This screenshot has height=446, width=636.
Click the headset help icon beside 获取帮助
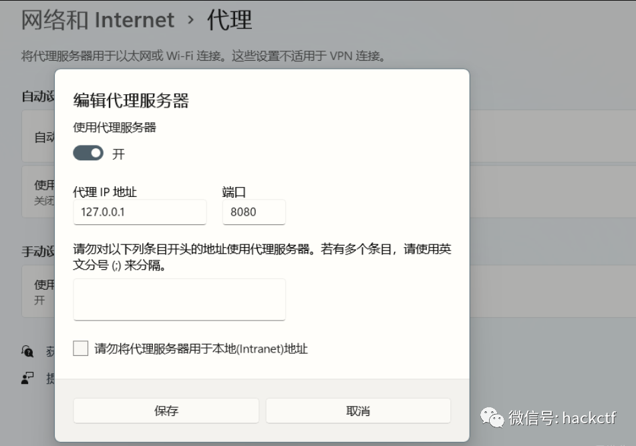(x=27, y=350)
